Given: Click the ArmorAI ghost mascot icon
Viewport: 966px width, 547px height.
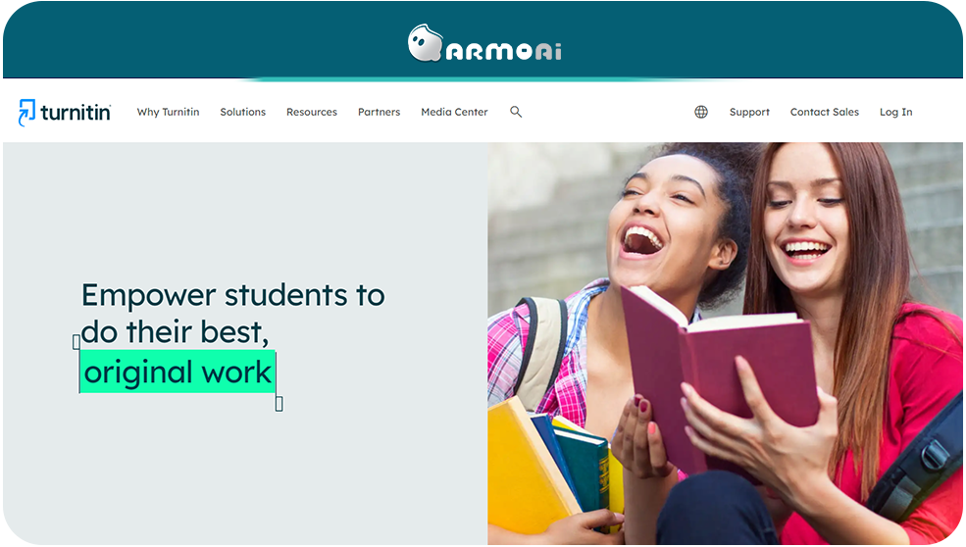Looking at the screenshot, I should coord(425,43).
